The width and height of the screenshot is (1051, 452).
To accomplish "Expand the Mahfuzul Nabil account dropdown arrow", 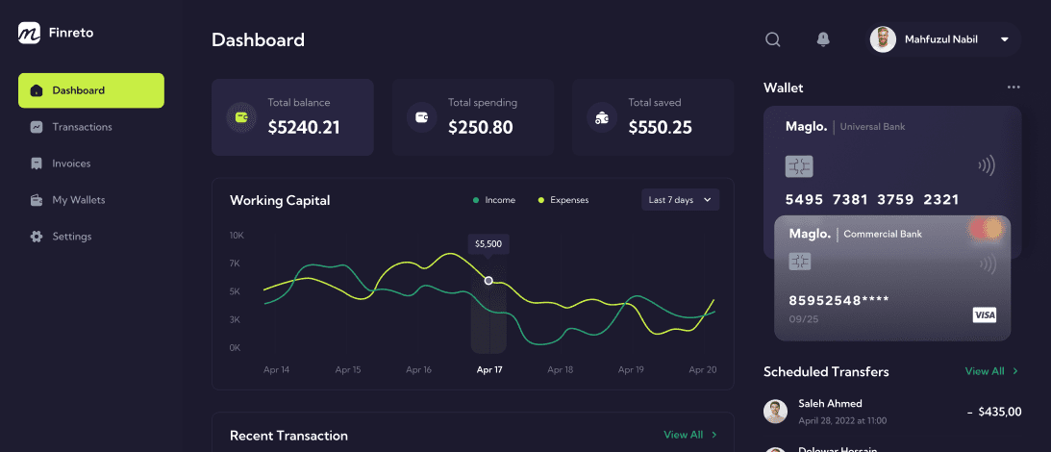I will tap(1004, 39).
